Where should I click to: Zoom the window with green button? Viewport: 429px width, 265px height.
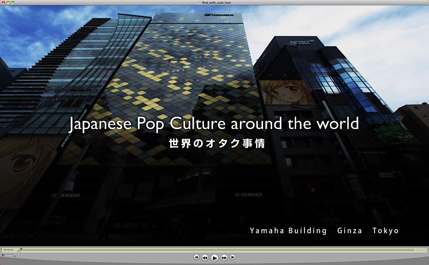click(x=12, y=2)
